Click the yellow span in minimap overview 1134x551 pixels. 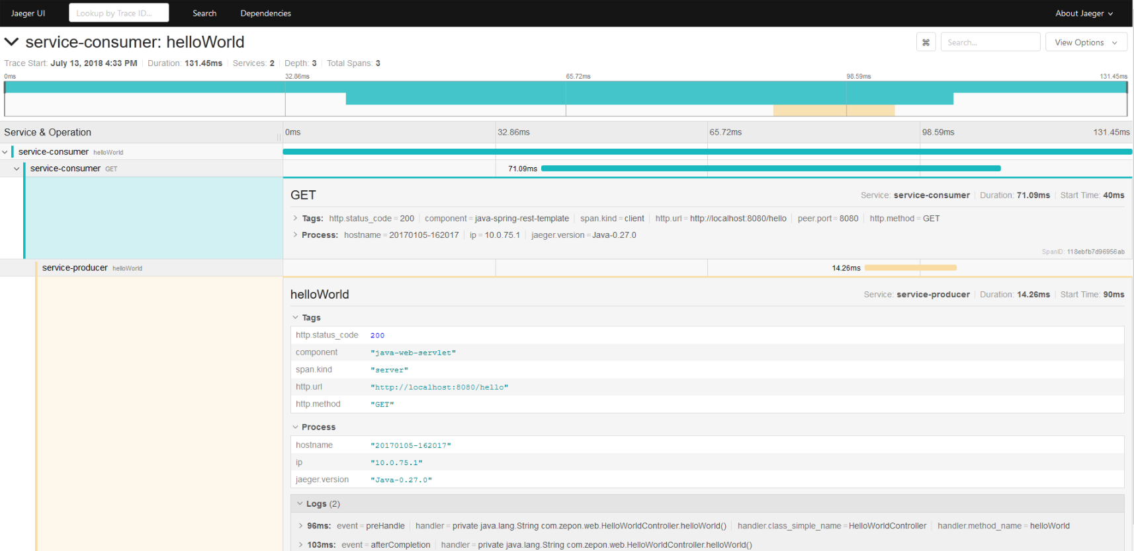[x=834, y=110]
